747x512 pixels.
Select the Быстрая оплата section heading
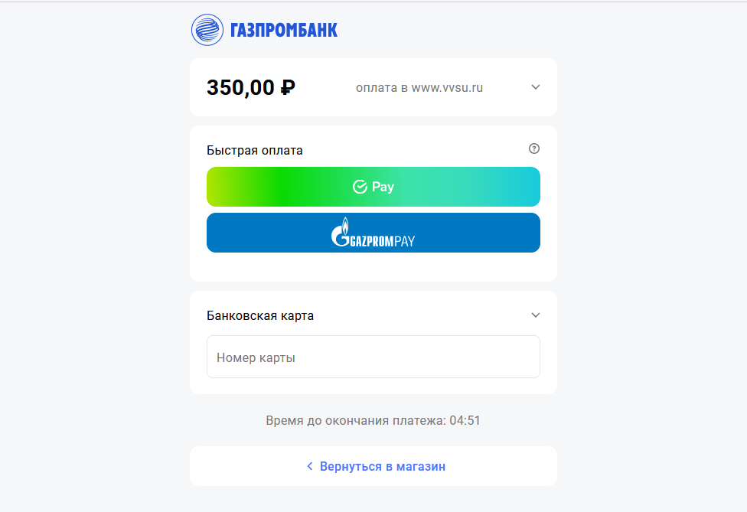[255, 150]
